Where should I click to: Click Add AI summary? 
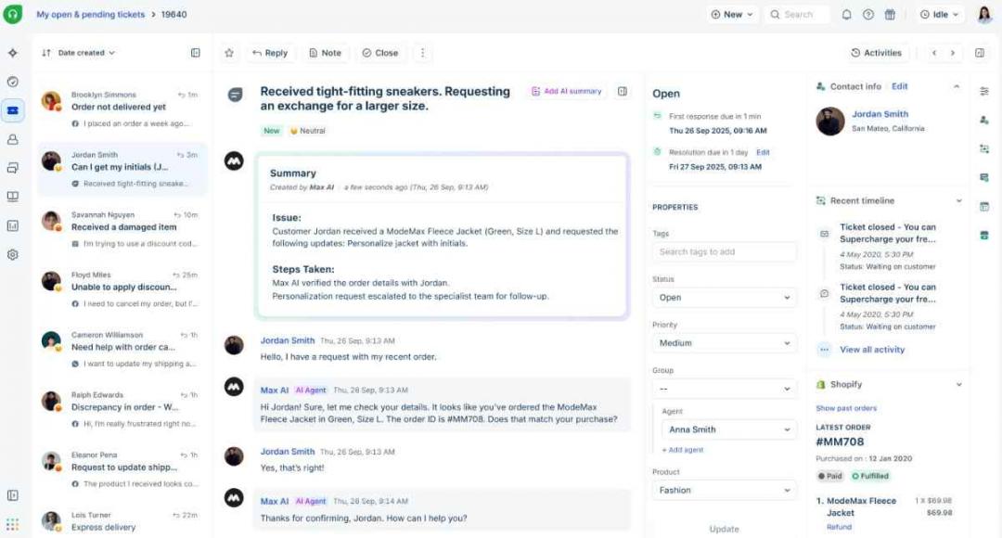[x=566, y=92]
